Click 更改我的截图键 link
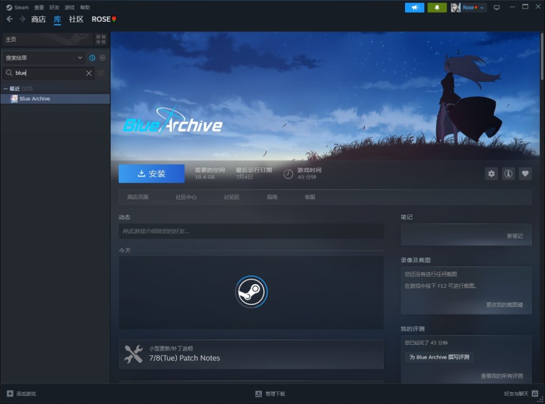The height and width of the screenshot is (404, 545). (505, 304)
